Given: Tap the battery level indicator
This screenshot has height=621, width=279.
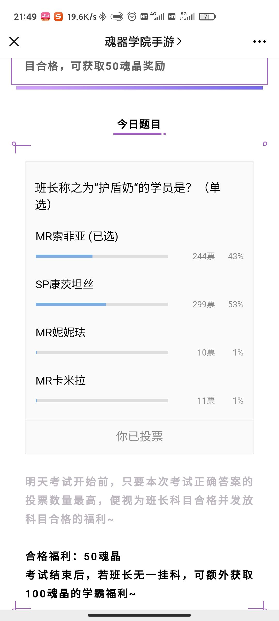Looking at the screenshot, I should (207, 17).
